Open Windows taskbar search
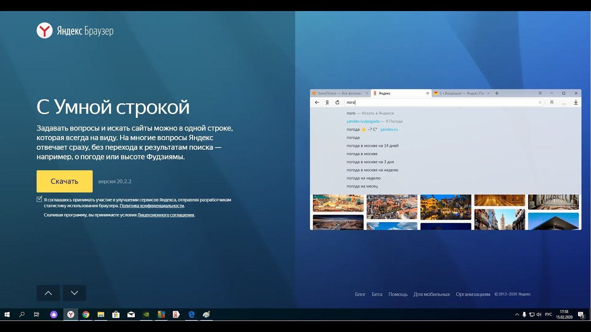591x332 pixels. [22, 314]
